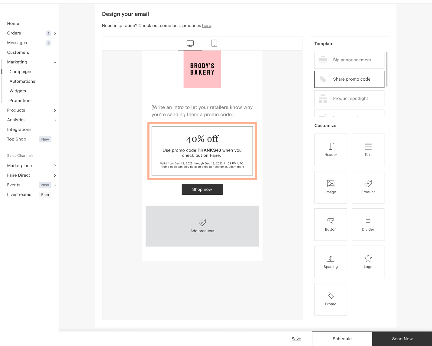Add an Image block
432x346 pixels.
click(x=331, y=187)
